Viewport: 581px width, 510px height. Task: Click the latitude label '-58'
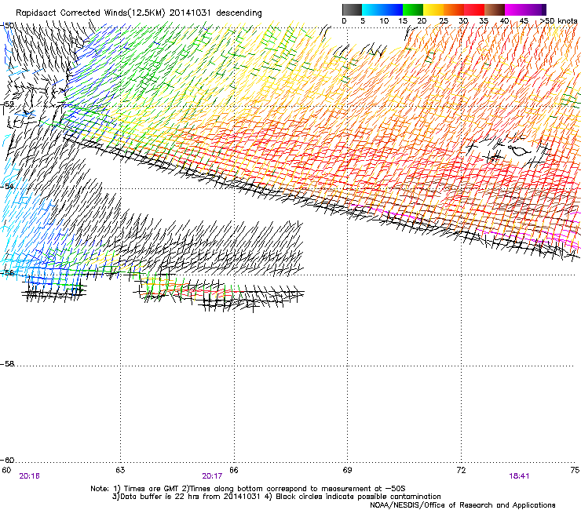tap(7, 364)
